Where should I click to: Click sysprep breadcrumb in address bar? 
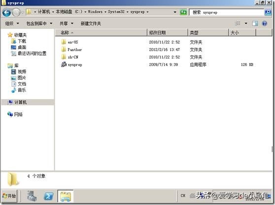point(137,12)
